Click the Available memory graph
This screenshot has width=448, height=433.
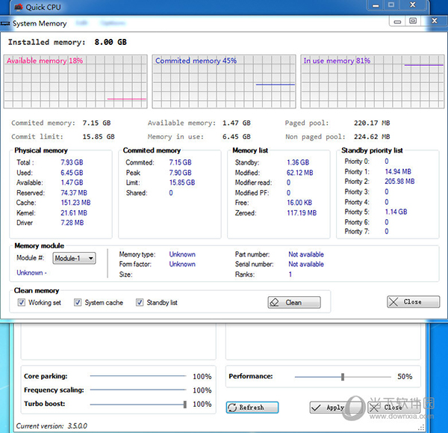point(76,82)
